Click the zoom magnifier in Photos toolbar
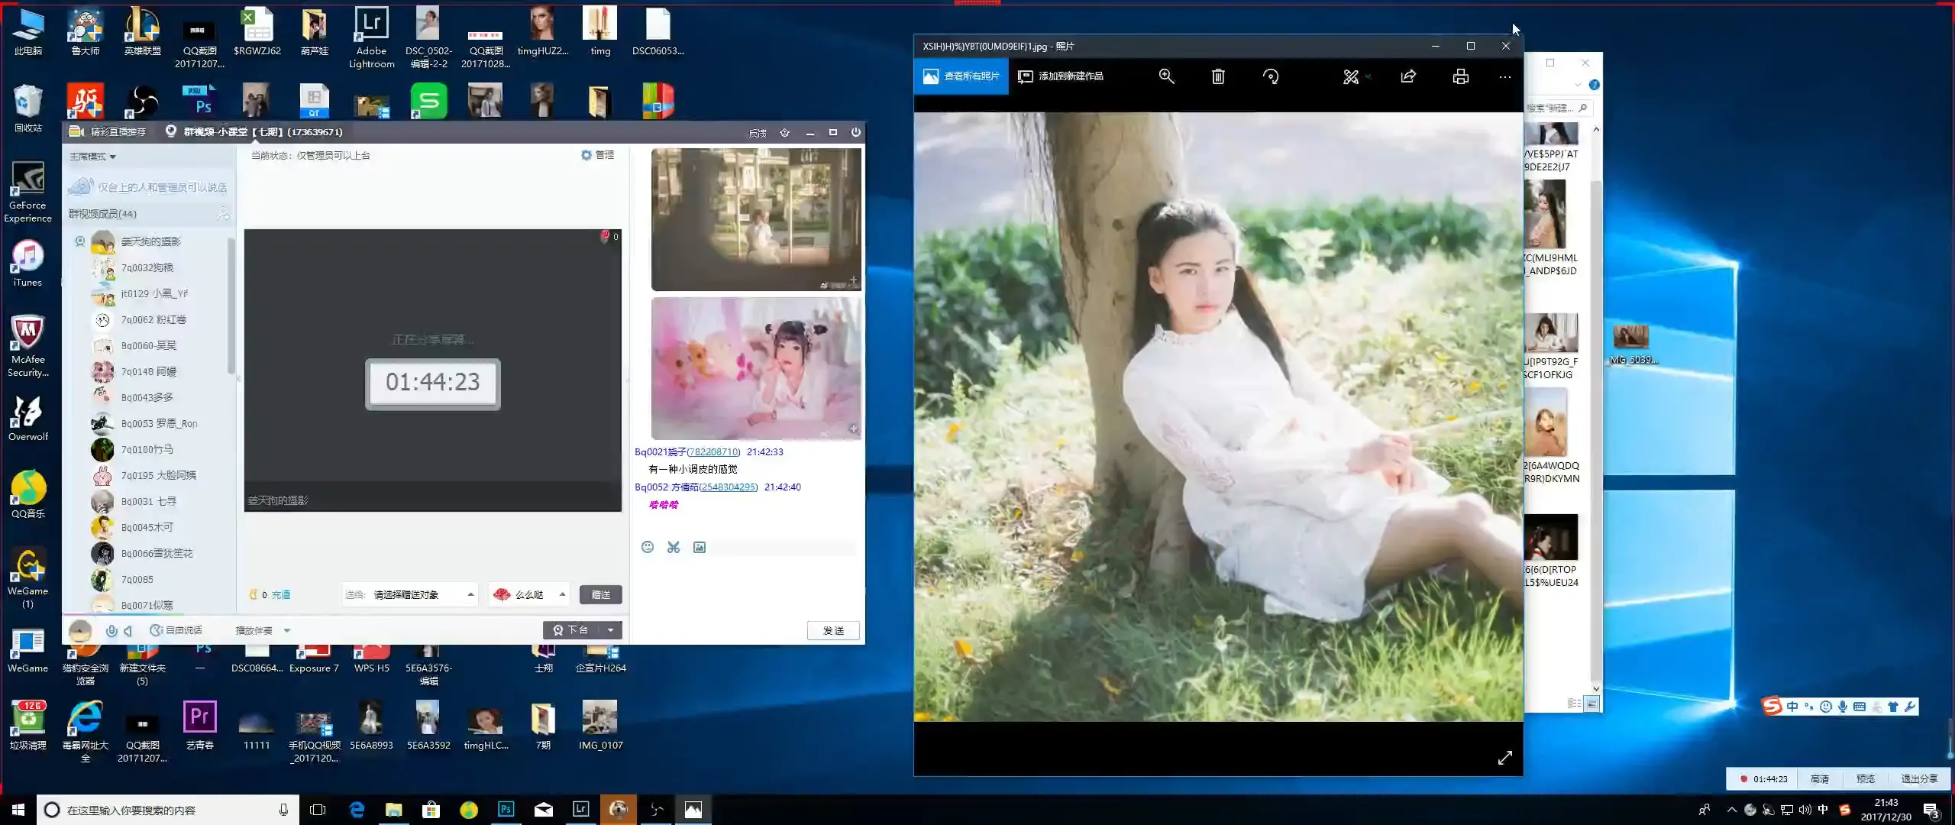The width and height of the screenshot is (1955, 825). 1166,76
